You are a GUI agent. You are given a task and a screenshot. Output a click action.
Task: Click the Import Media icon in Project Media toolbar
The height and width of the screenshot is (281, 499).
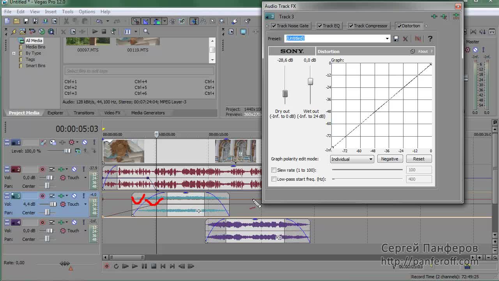click(x=23, y=32)
